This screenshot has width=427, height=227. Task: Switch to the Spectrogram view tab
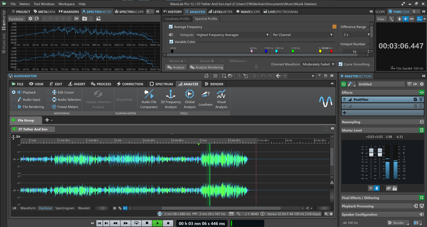[65, 208]
